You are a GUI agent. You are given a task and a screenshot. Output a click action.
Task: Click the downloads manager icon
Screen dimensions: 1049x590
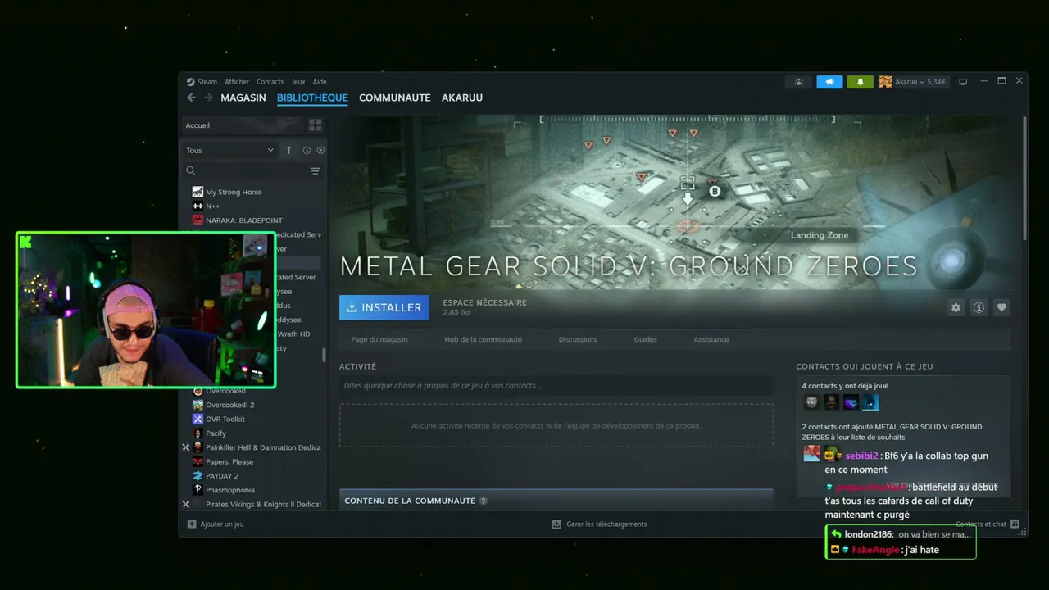[x=556, y=524]
